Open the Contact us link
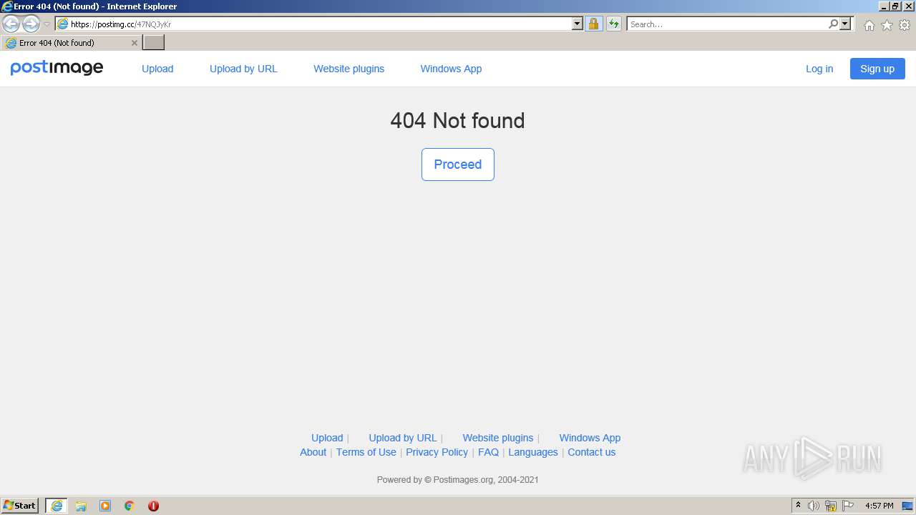Image resolution: width=916 pixels, height=515 pixels. click(x=592, y=452)
